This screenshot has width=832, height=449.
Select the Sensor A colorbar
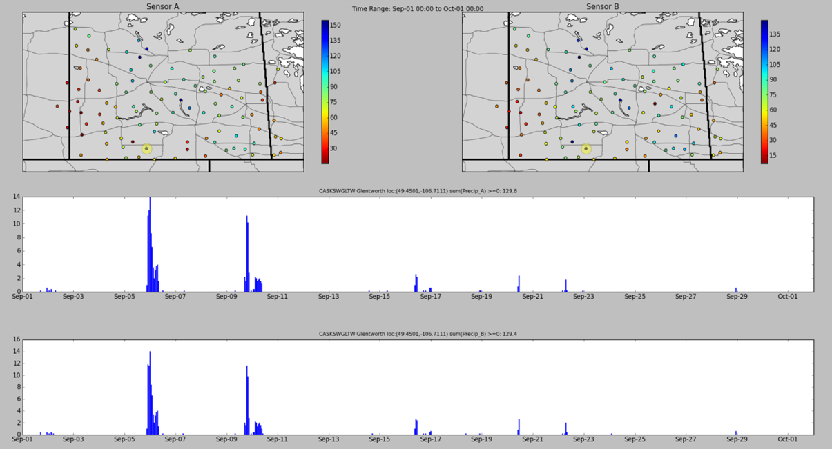(x=325, y=91)
